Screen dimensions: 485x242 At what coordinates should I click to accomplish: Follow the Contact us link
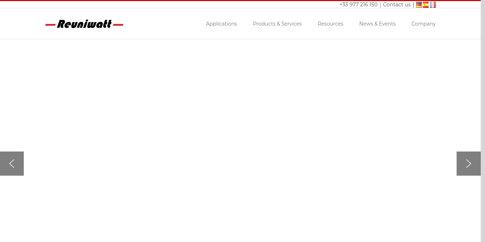[397, 5]
